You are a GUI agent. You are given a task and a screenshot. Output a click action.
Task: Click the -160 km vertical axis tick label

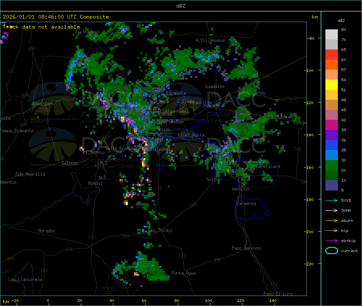[x=310, y=167]
